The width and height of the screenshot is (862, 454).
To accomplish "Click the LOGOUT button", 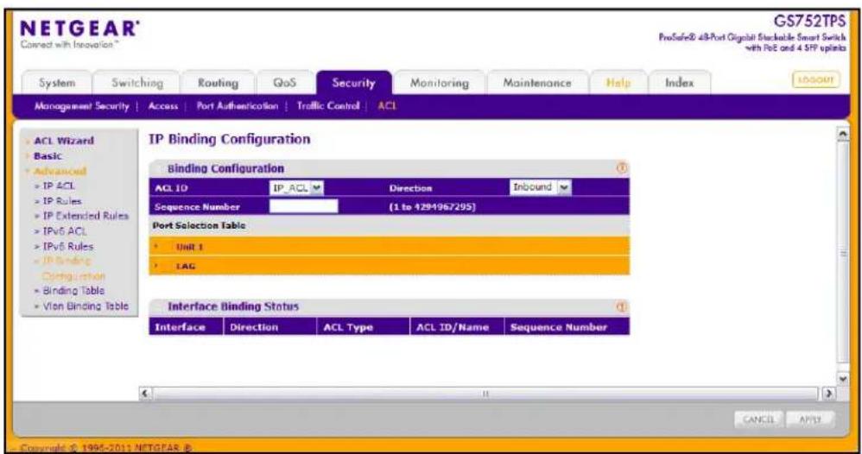I will click(x=816, y=79).
